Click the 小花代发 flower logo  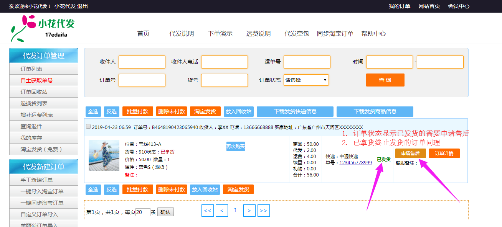coord(43,28)
